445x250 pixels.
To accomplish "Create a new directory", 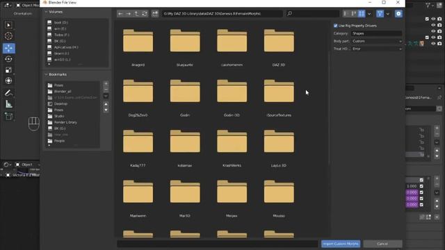I will click(x=155, y=14).
